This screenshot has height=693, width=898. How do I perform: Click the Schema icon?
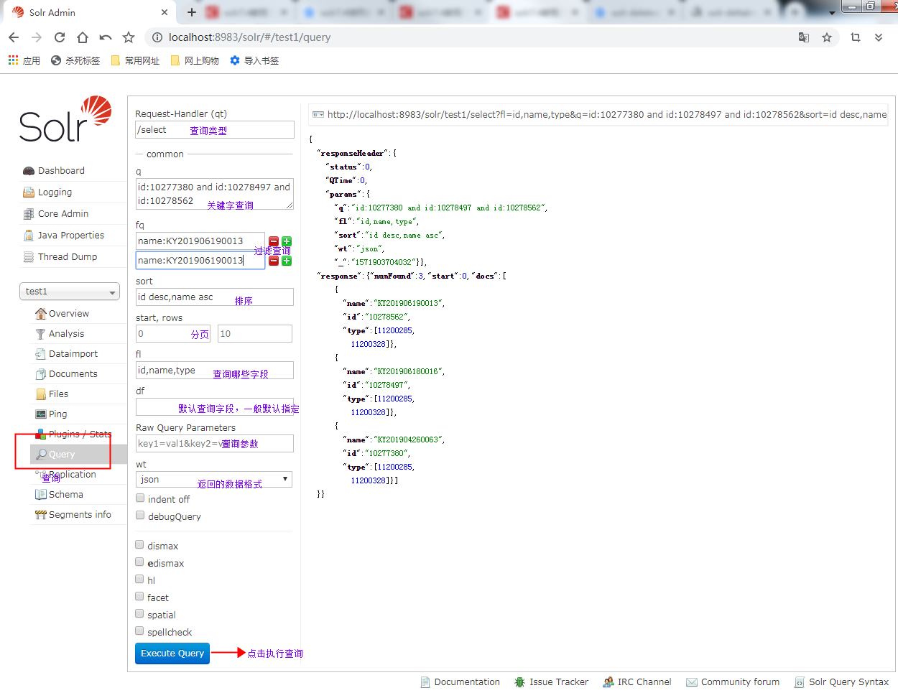coord(41,495)
